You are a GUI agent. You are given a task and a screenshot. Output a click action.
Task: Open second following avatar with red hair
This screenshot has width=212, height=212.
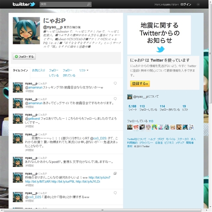point(136,127)
